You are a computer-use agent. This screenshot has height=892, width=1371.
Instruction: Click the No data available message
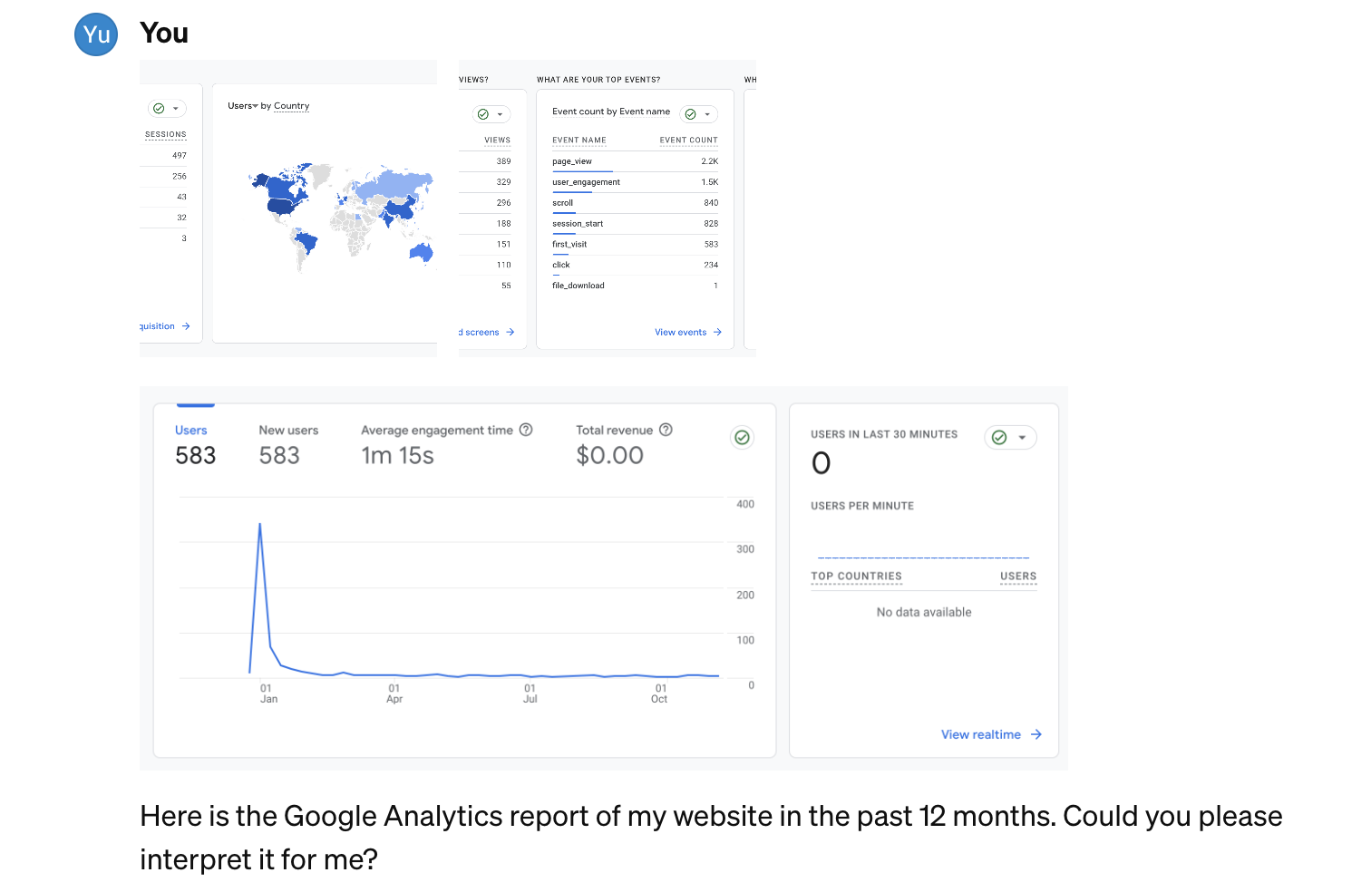click(x=924, y=613)
